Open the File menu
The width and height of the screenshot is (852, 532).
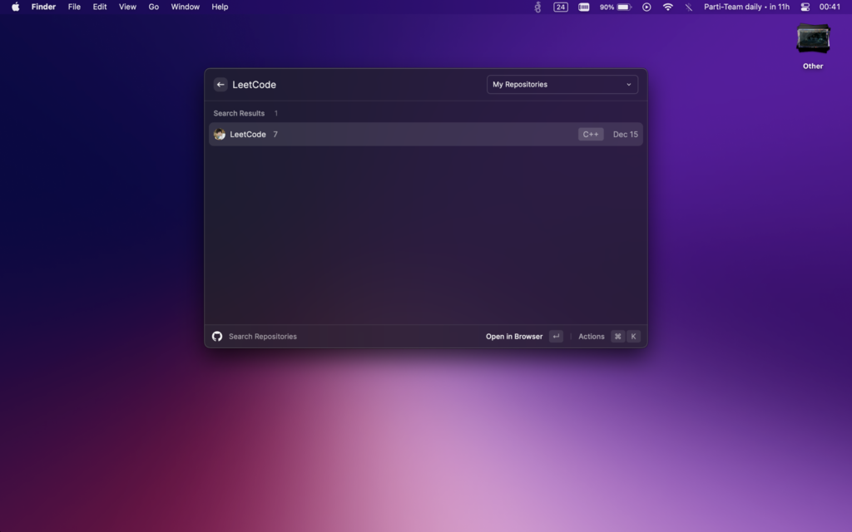(74, 7)
